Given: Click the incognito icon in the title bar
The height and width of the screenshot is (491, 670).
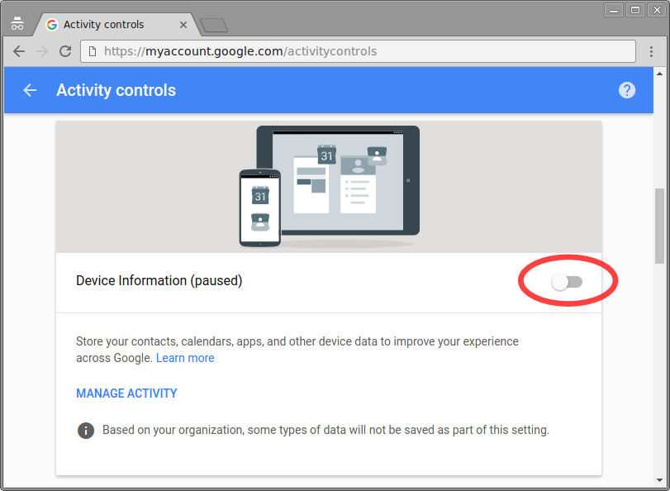Looking at the screenshot, I should tap(17, 24).
